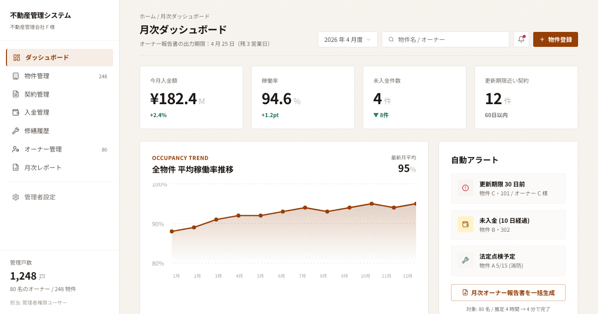This screenshot has height=314, width=598.
Task: Click the オーナー管理 person icon
Action: 15,149
